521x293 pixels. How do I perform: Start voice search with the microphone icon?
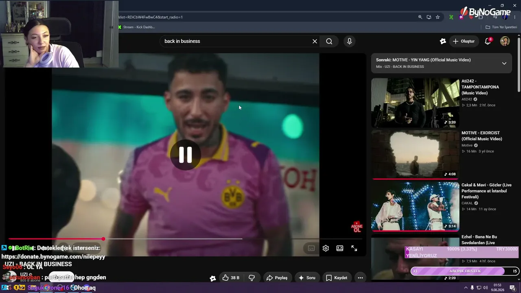(349, 41)
